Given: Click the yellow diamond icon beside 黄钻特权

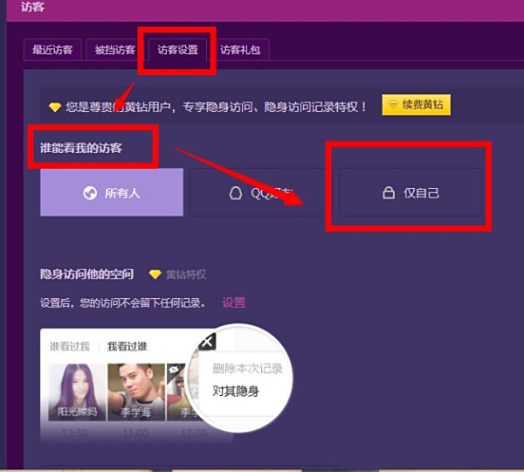Looking at the screenshot, I should tap(155, 274).
